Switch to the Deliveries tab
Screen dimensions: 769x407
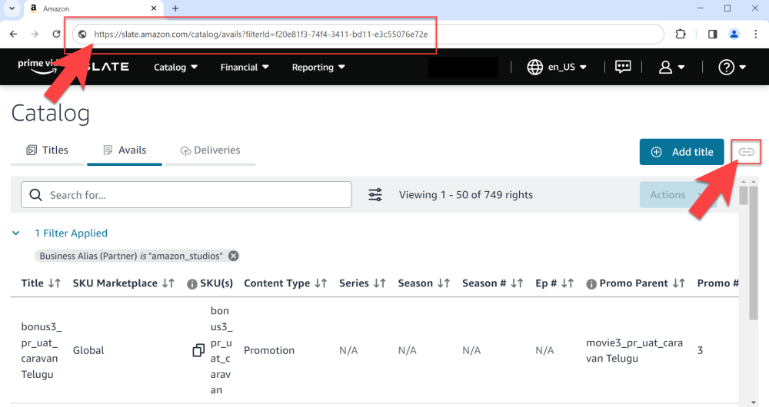click(210, 151)
